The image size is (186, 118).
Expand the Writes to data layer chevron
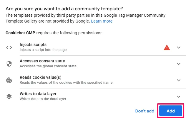[179, 97]
